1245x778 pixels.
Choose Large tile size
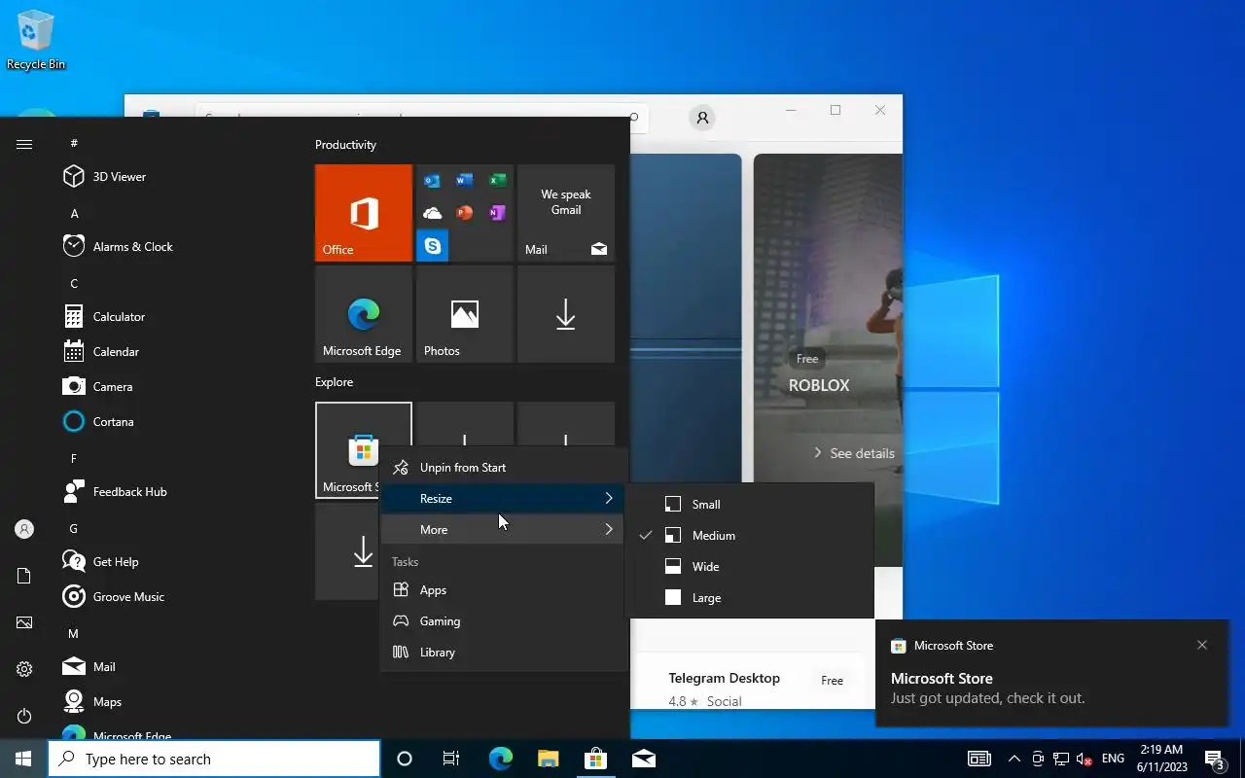point(750,598)
